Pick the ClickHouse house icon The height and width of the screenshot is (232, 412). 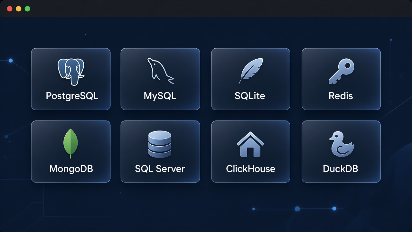[x=250, y=144]
